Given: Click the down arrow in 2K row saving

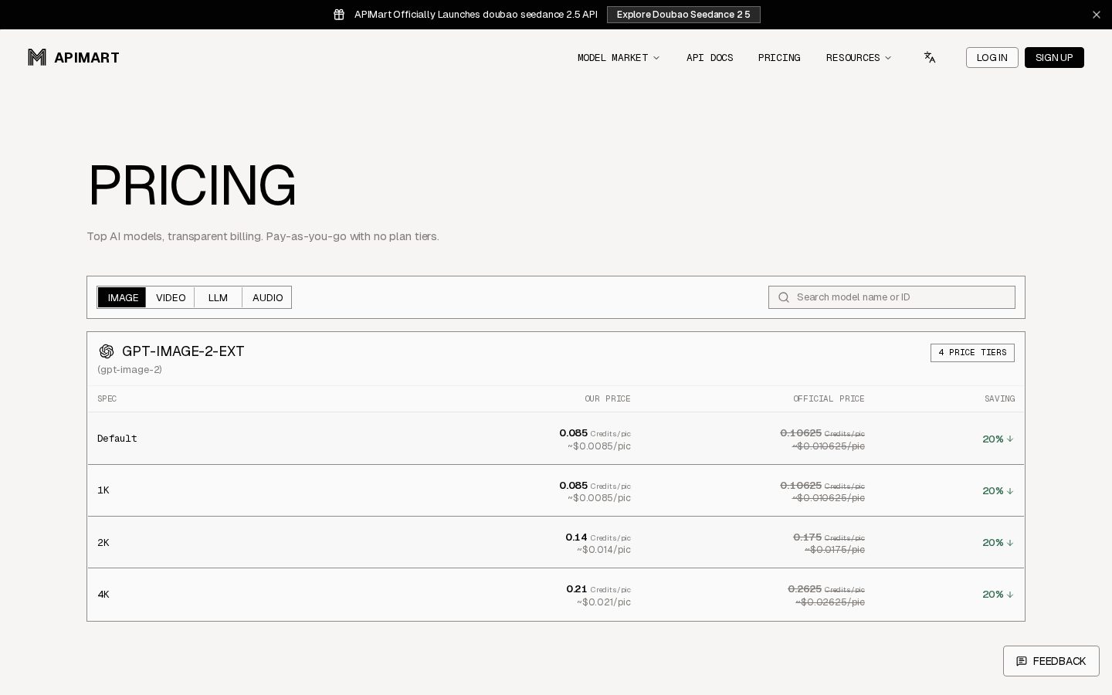Looking at the screenshot, I should click(x=1010, y=543).
